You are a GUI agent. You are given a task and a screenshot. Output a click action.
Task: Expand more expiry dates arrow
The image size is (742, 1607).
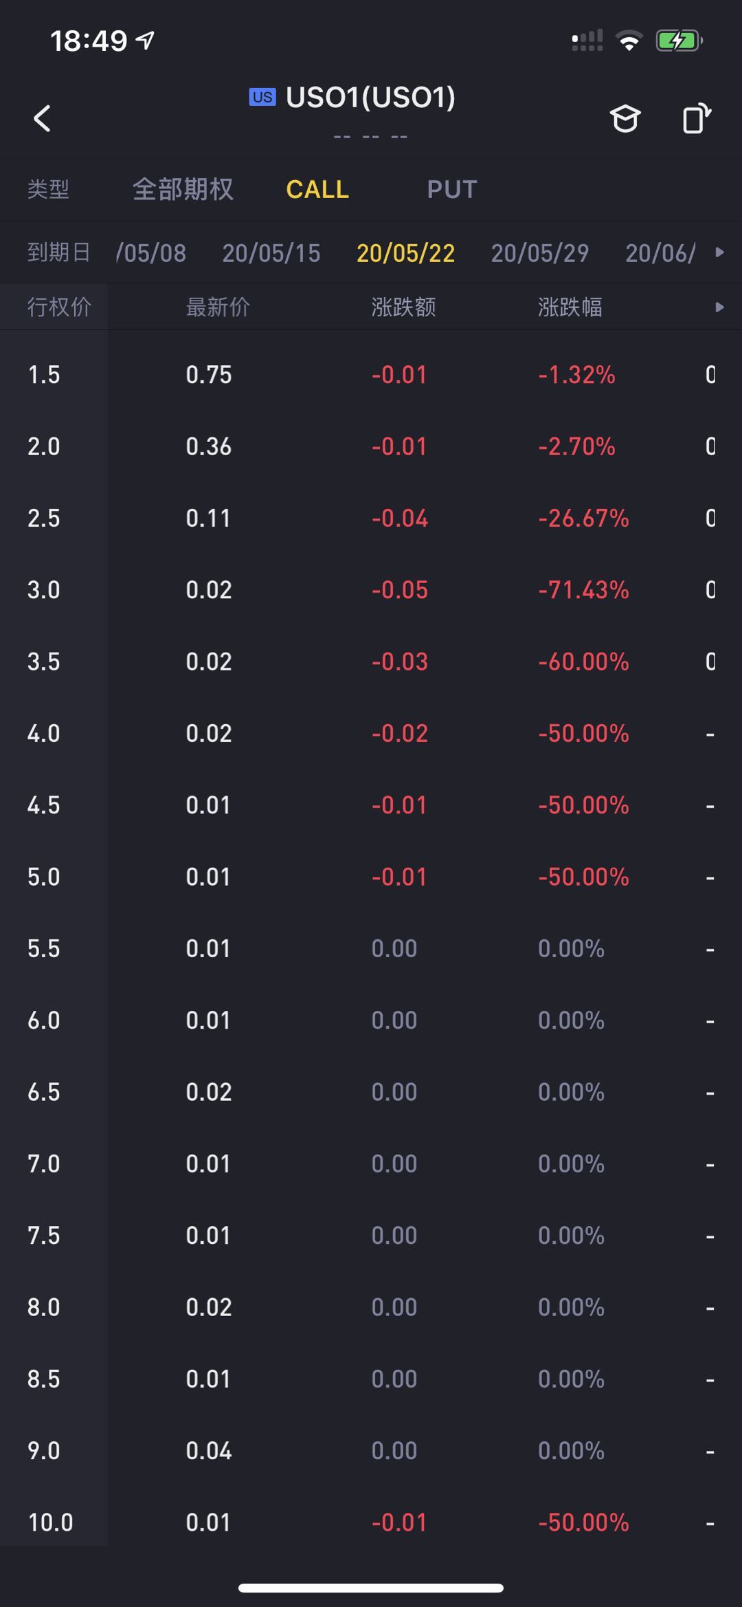pyautogui.click(x=719, y=252)
